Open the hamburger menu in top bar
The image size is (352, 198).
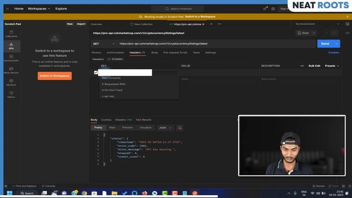point(7,9)
